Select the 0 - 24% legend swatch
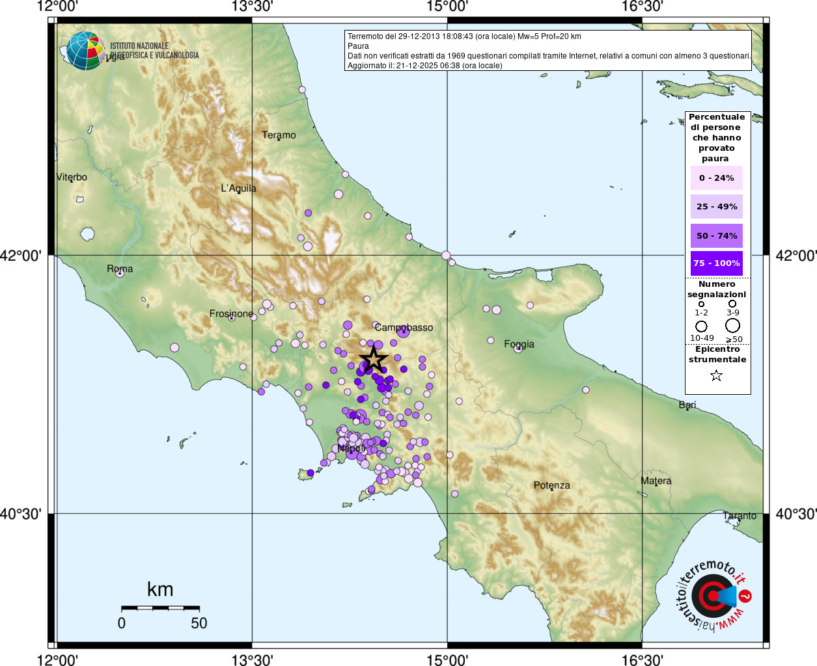 pyautogui.click(x=716, y=178)
